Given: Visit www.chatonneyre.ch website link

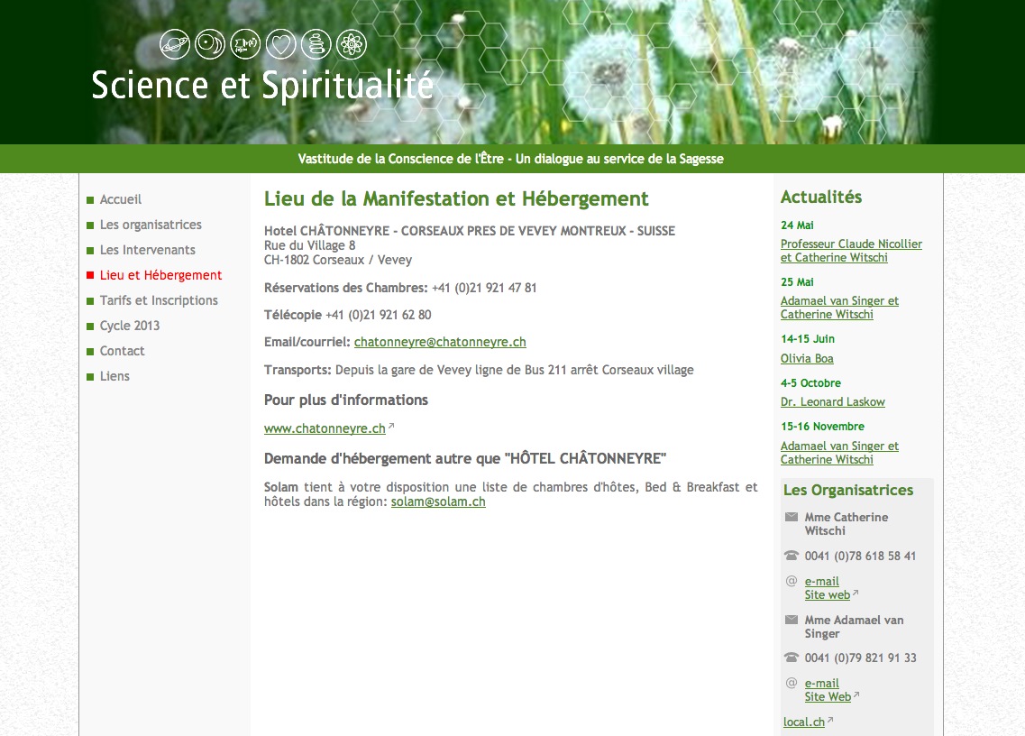Looking at the screenshot, I should (x=325, y=428).
